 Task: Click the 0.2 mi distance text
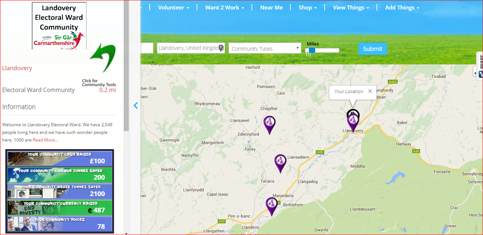tap(107, 90)
